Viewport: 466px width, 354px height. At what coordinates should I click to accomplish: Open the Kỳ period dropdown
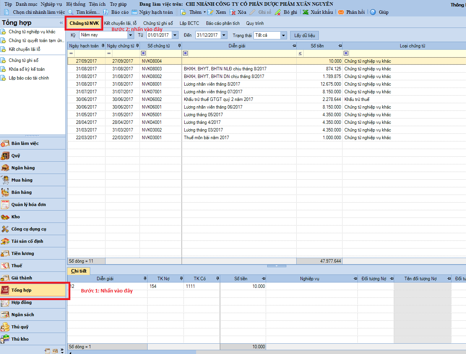point(130,35)
